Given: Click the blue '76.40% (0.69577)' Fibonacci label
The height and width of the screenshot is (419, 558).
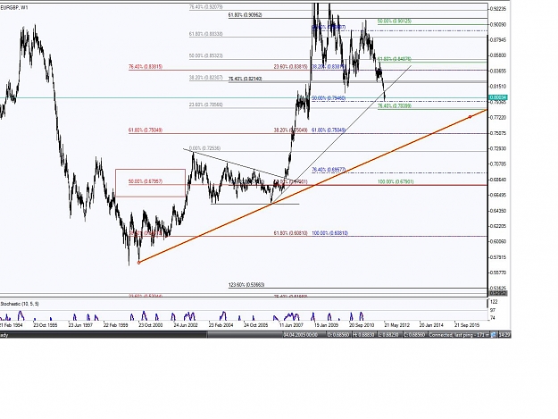Looking at the screenshot, I should tap(329, 170).
